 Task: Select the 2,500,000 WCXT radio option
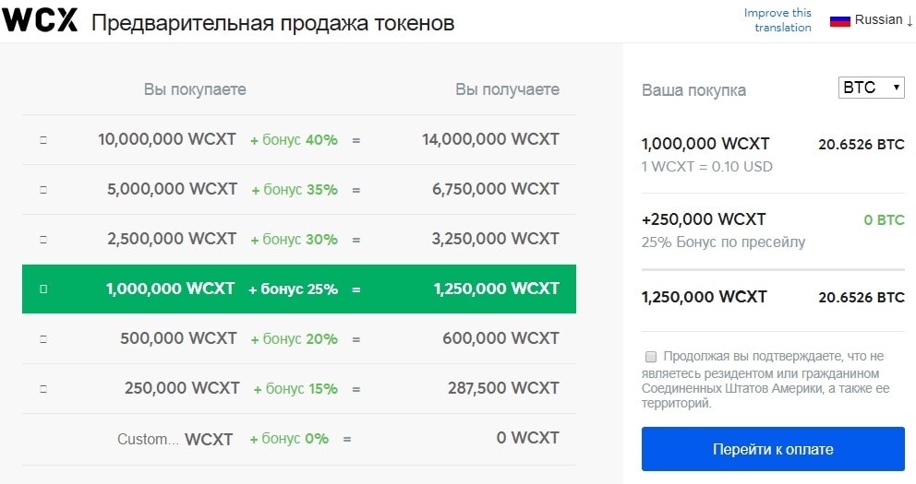[43, 240]
